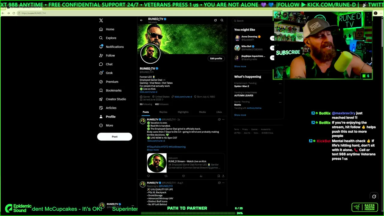Switch to the Media tab

(x=202, y=112)
